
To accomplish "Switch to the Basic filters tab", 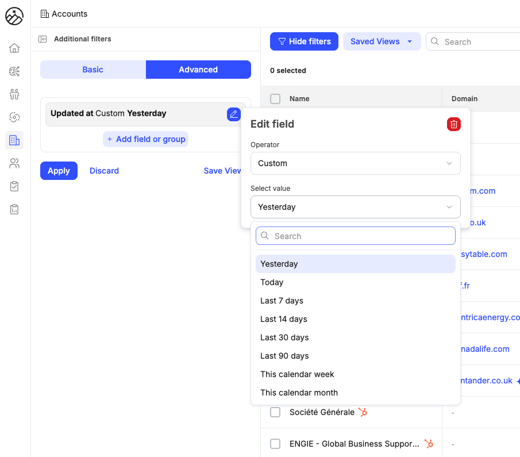I will (x=93, y=70).
